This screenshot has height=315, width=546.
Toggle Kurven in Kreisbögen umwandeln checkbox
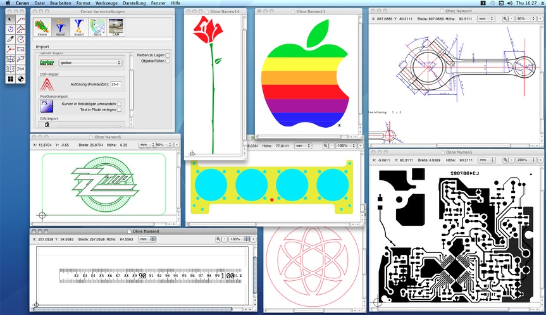pos(119,103)
